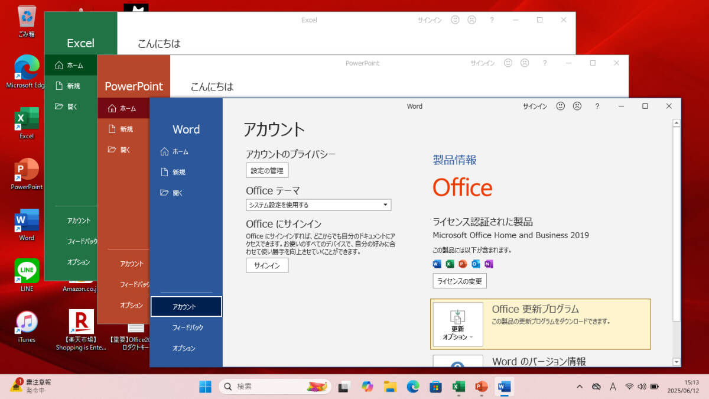Image resolution: width=709 pixels, height=399 pixels.
Task: Open オプション in the Word sidebar
Action: coord(186,348)
